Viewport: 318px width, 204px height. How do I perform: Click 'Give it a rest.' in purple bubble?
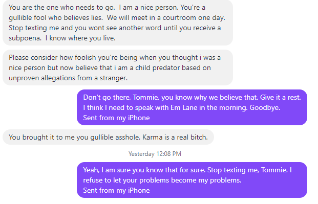point(281,97)
